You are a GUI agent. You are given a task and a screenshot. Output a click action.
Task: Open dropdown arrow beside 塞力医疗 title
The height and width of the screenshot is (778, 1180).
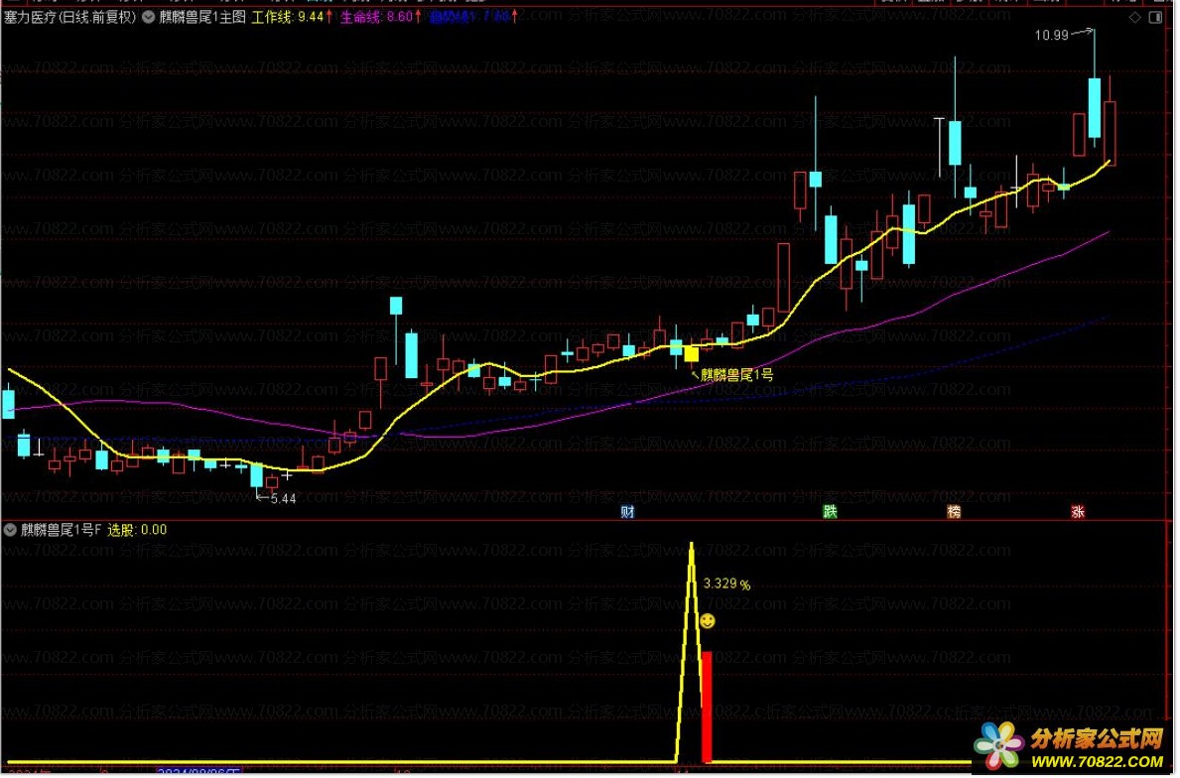(148, 17)
